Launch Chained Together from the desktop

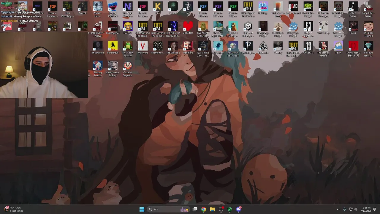pos(128,69)
